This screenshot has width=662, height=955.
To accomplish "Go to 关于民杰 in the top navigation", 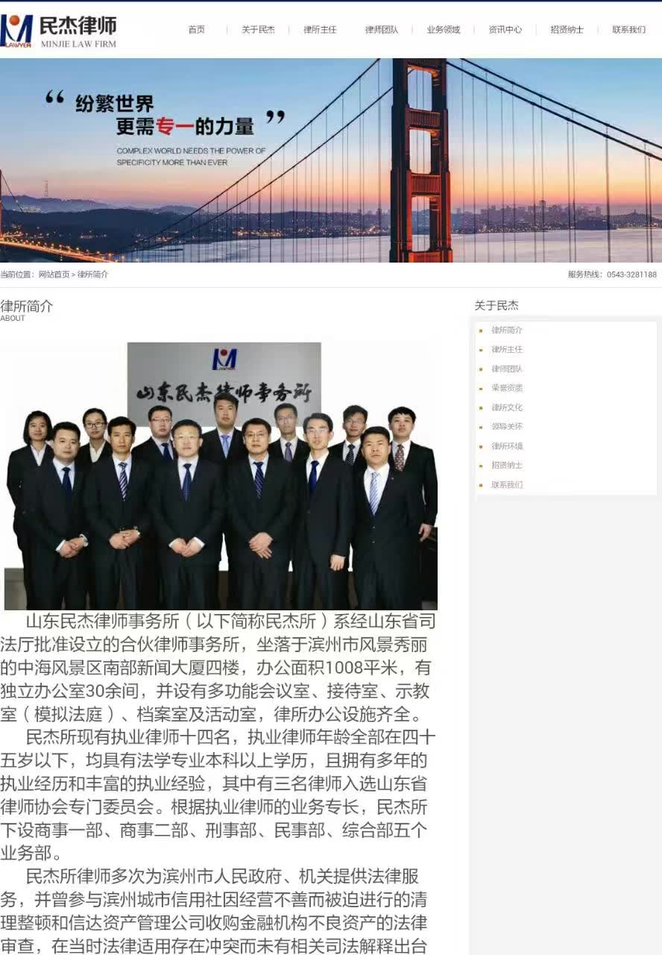I will (258, 30).
